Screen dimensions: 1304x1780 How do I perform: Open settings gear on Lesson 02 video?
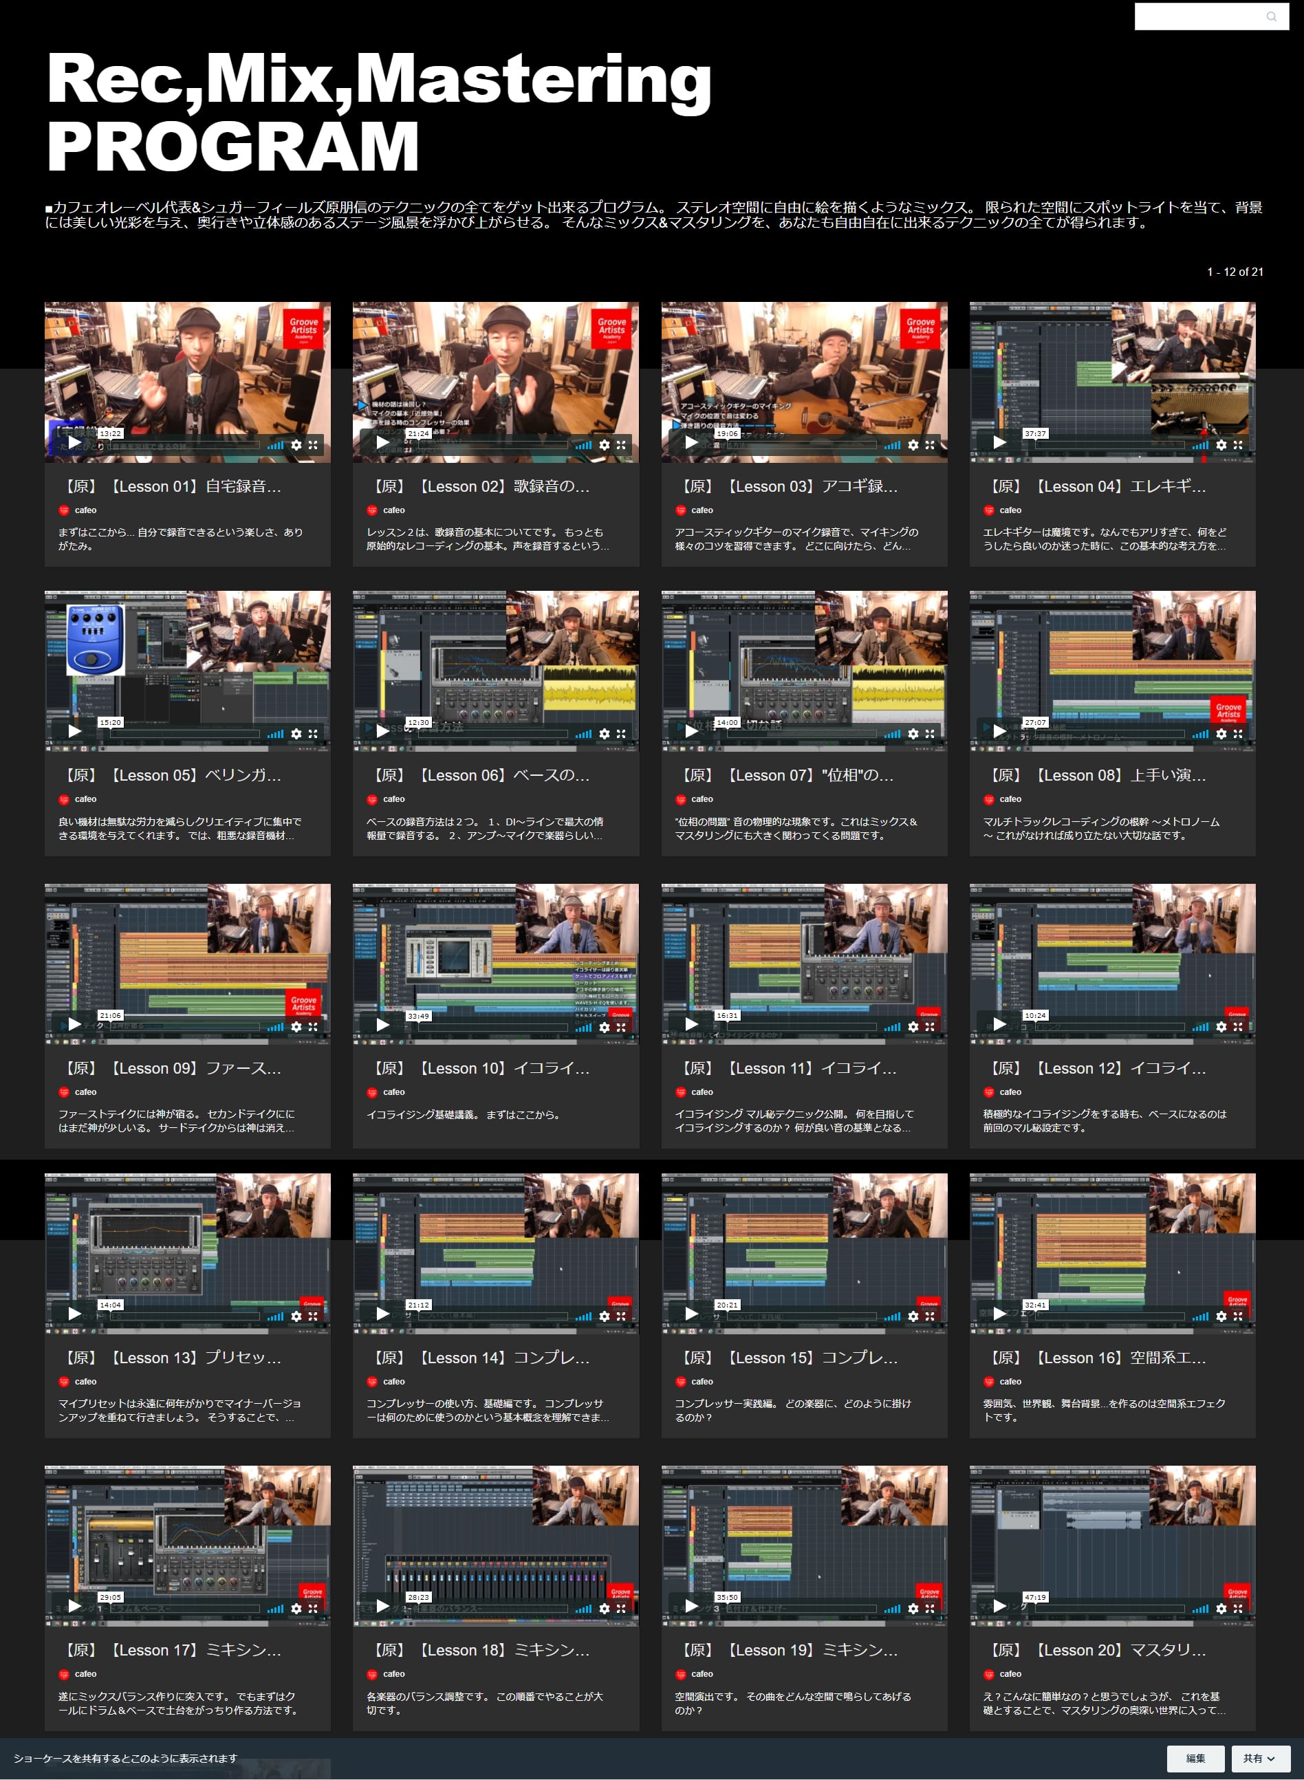(x=605, y=445)
